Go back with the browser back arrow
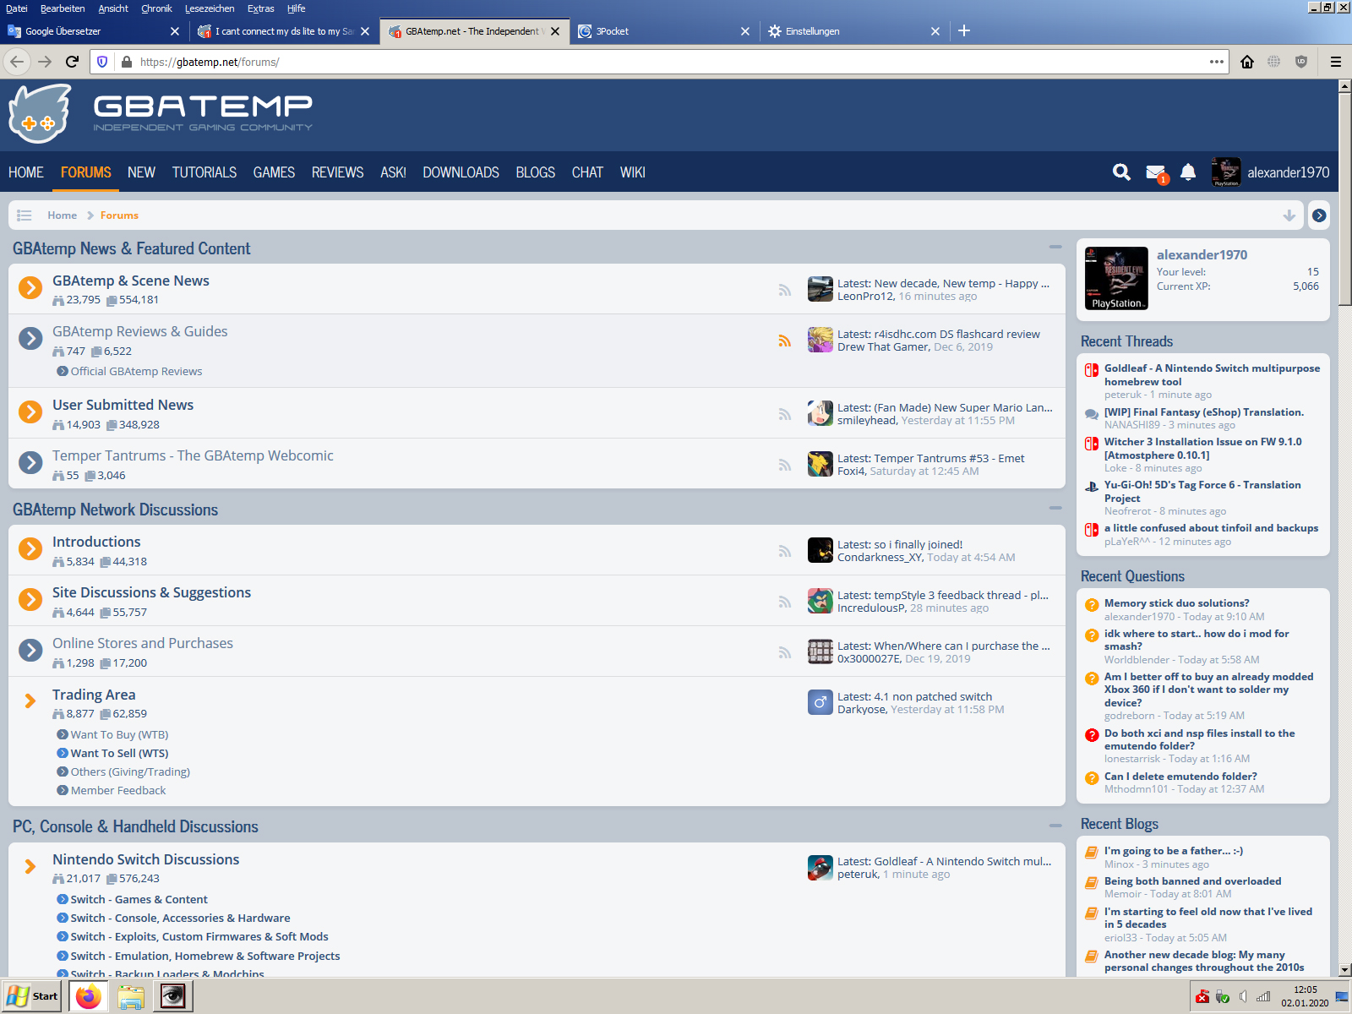The height and width of the screenshot is (1014, 1352). tap(18, 62)
